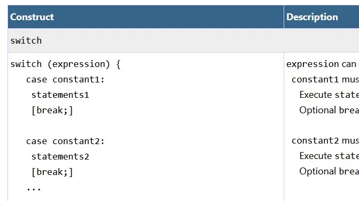Click the 'constant1 mus' description text
This screenshot has height=201, width=359.
325,80
